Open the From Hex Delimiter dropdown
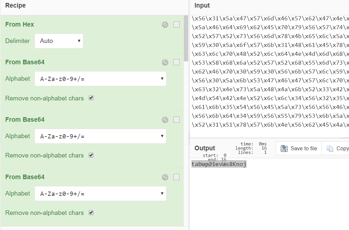The height and width of the screenshot is (230, 349). [x=59, y=41]
